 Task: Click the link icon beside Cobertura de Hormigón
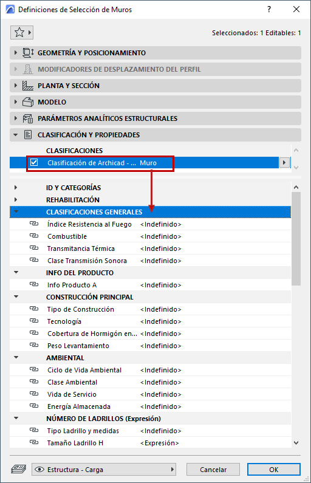34,333
